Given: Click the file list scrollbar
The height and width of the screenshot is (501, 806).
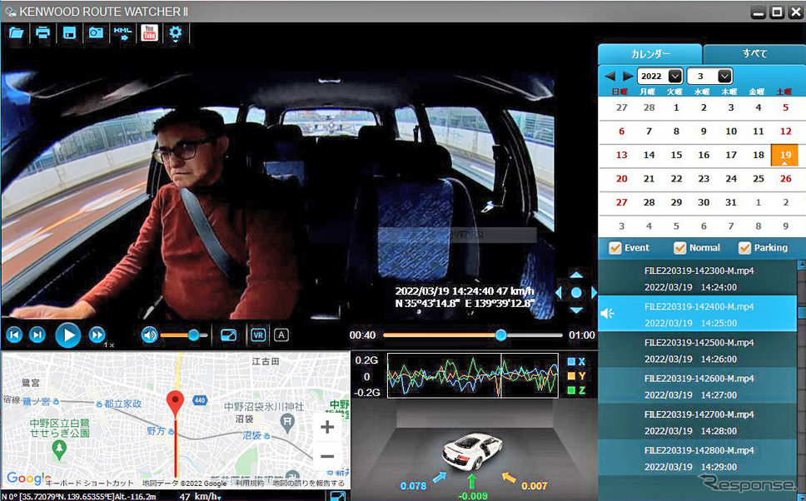Looking at the screenshot, I should point(801,314).
